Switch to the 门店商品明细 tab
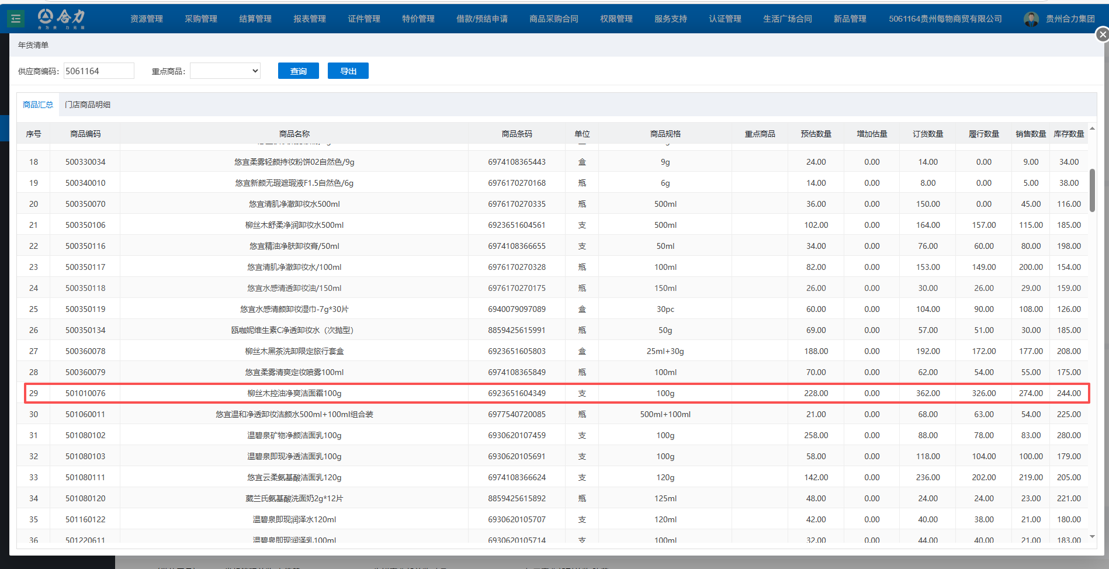This screenshot has width=1109, height=569. (x=88, y=105)
